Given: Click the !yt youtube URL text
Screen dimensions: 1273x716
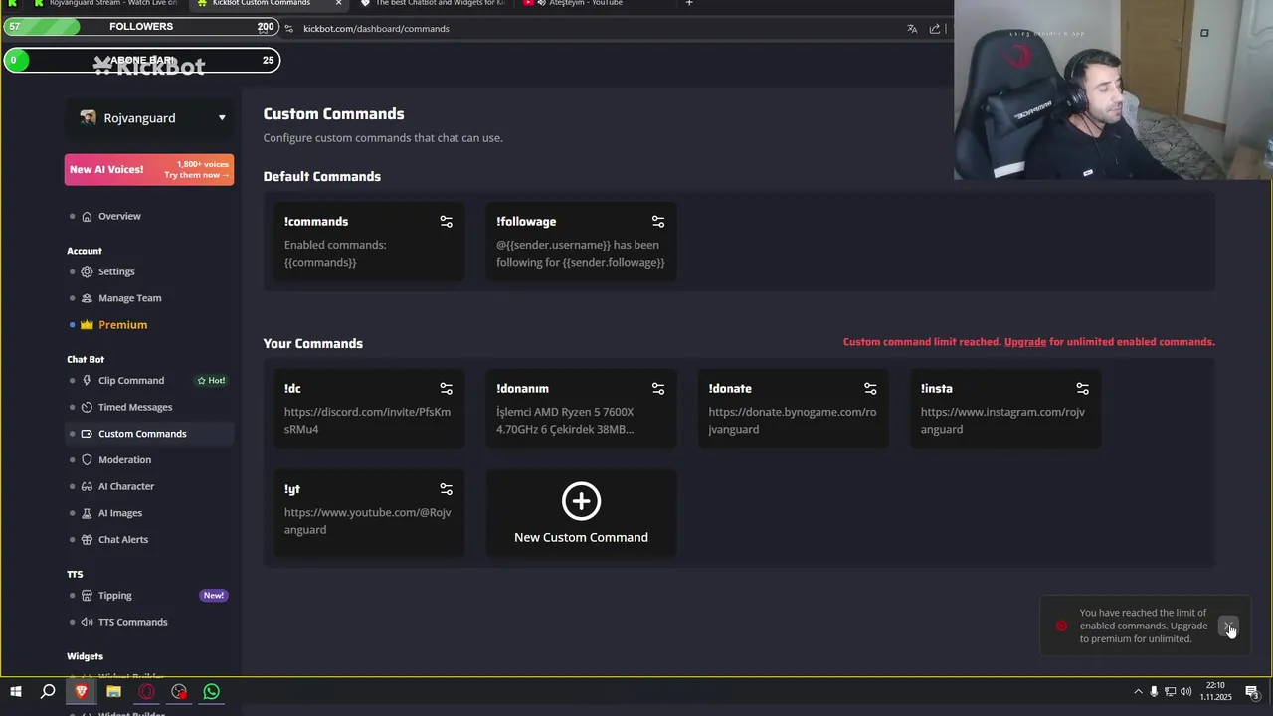Looking at the screenshot, I should click(367, 521).
